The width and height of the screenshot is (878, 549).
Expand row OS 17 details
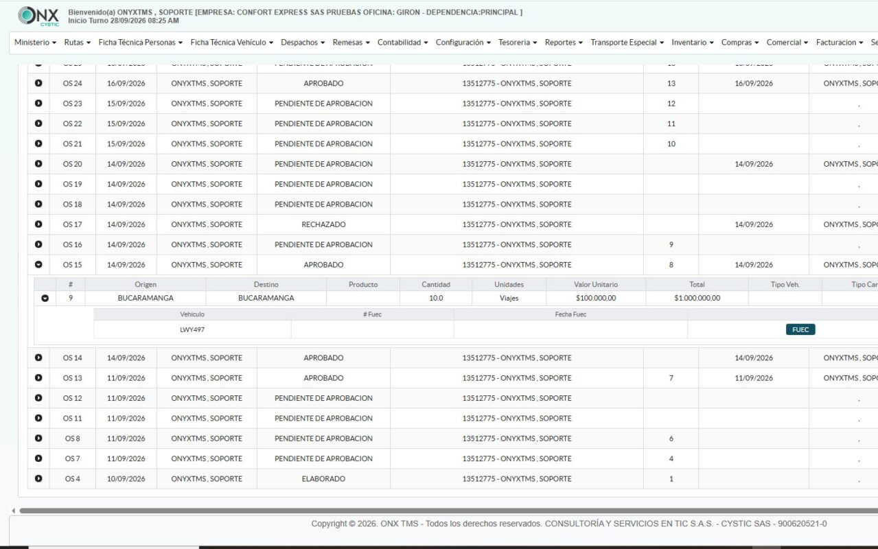[38, 224]
